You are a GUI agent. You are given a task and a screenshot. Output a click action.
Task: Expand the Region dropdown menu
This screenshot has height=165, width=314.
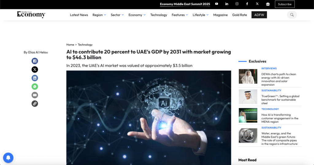pyautogui.click(x=99, y=15)
